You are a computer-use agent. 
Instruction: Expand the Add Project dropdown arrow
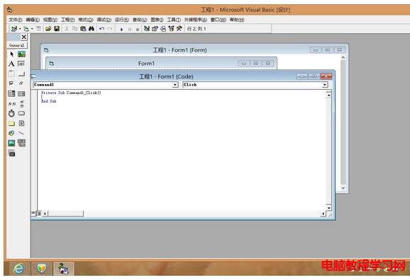[x=20, y=29]
